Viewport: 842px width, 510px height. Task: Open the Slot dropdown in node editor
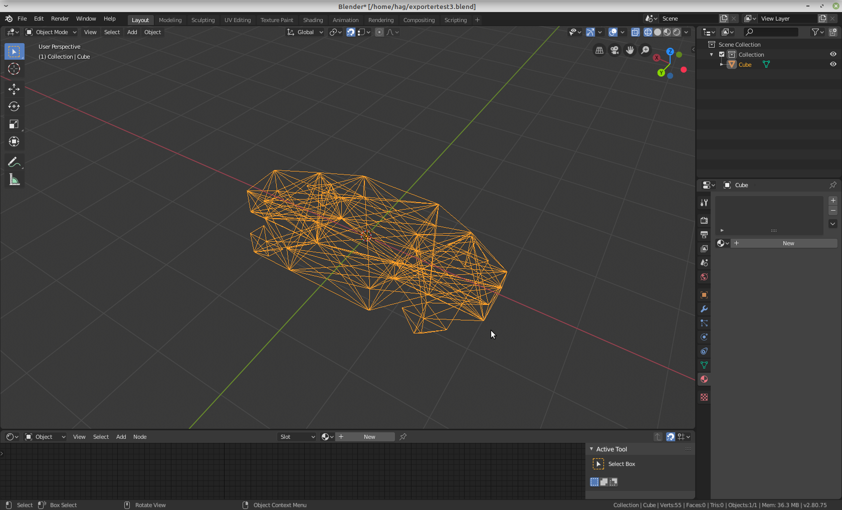tap(297, 437)
